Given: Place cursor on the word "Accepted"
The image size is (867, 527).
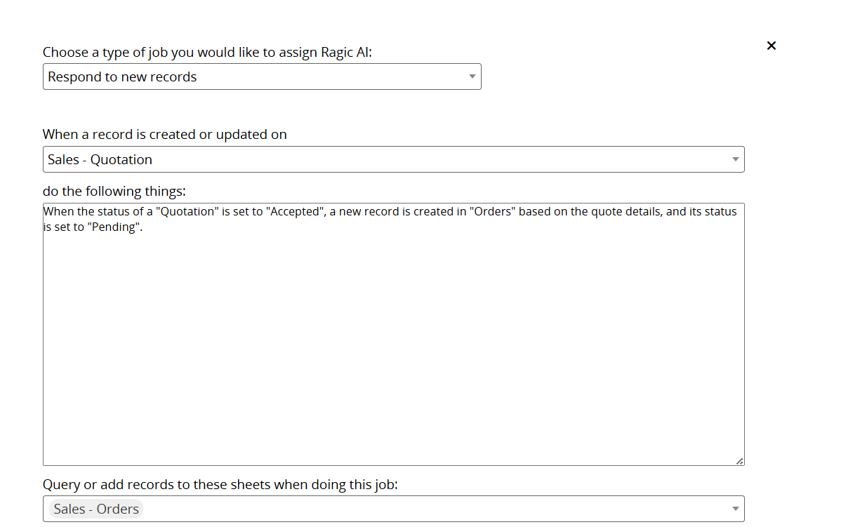Looking at the screenshot, I should tap(295, 211).
